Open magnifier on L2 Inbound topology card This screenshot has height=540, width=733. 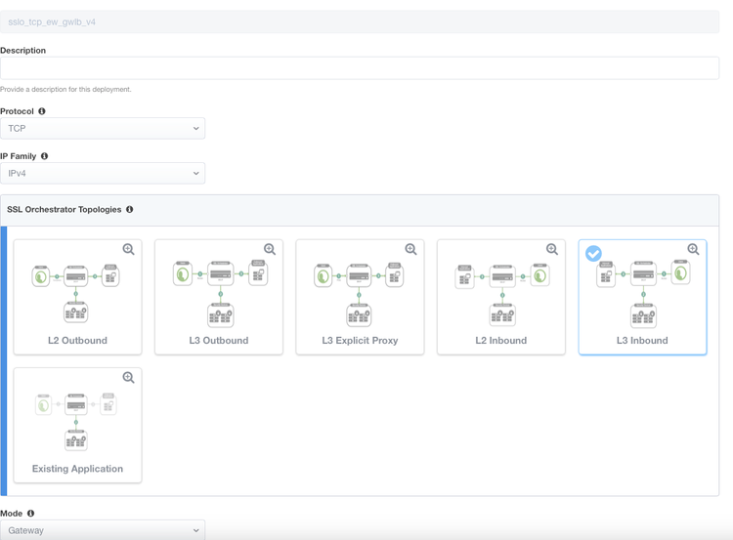tap(552, 250)
